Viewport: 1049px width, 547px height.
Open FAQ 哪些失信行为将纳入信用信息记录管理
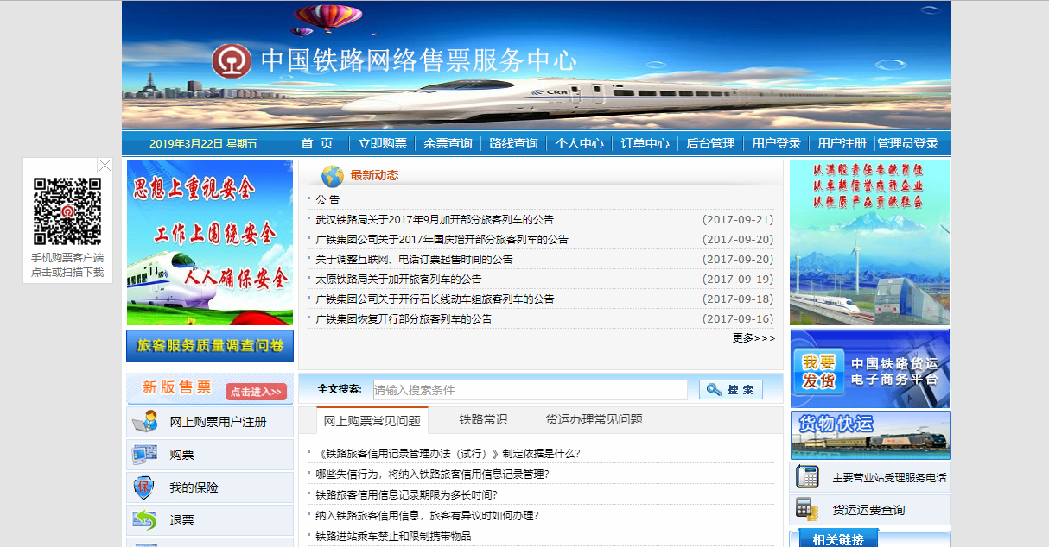click(432, 474)
